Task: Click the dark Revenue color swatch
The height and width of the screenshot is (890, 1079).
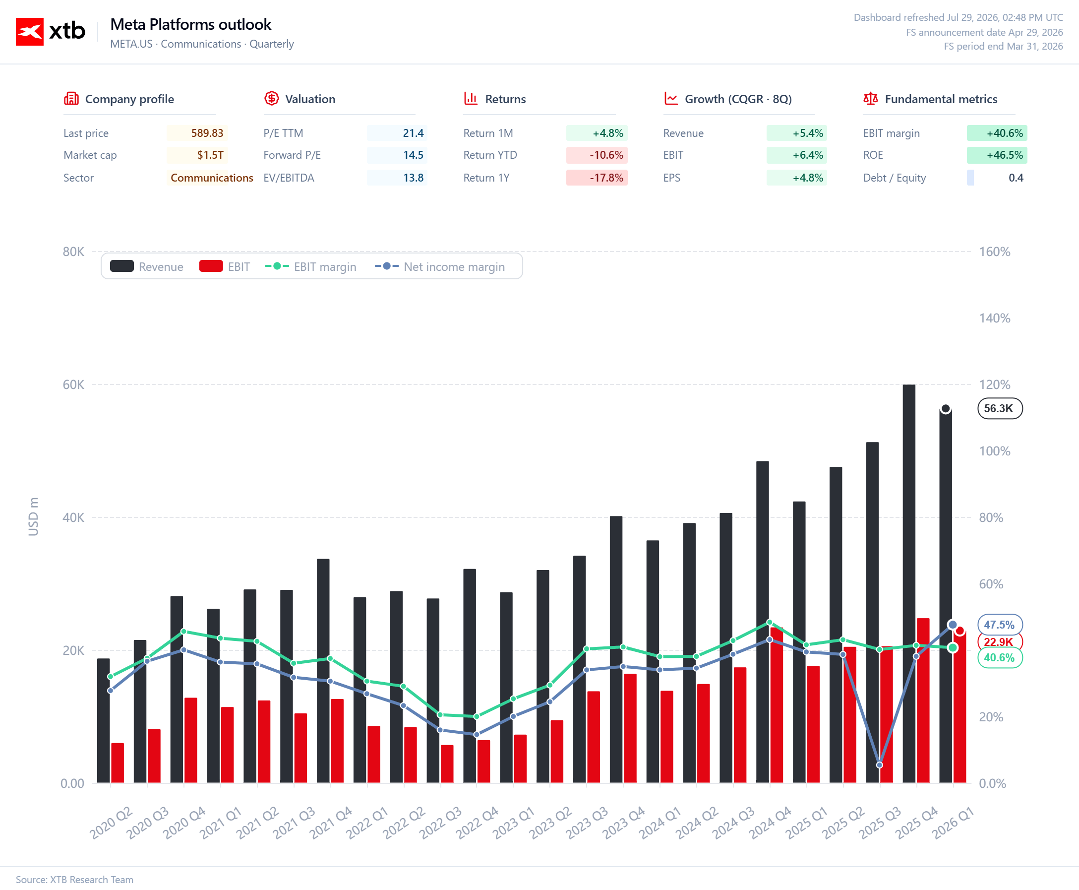Action: 122,266
